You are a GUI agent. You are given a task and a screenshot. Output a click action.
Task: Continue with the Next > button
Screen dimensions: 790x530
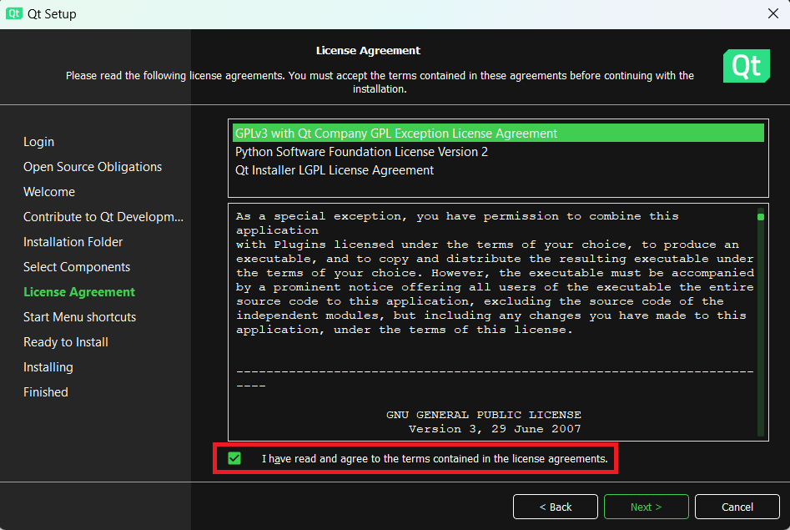pyautogui.click(x=646, y=507)
